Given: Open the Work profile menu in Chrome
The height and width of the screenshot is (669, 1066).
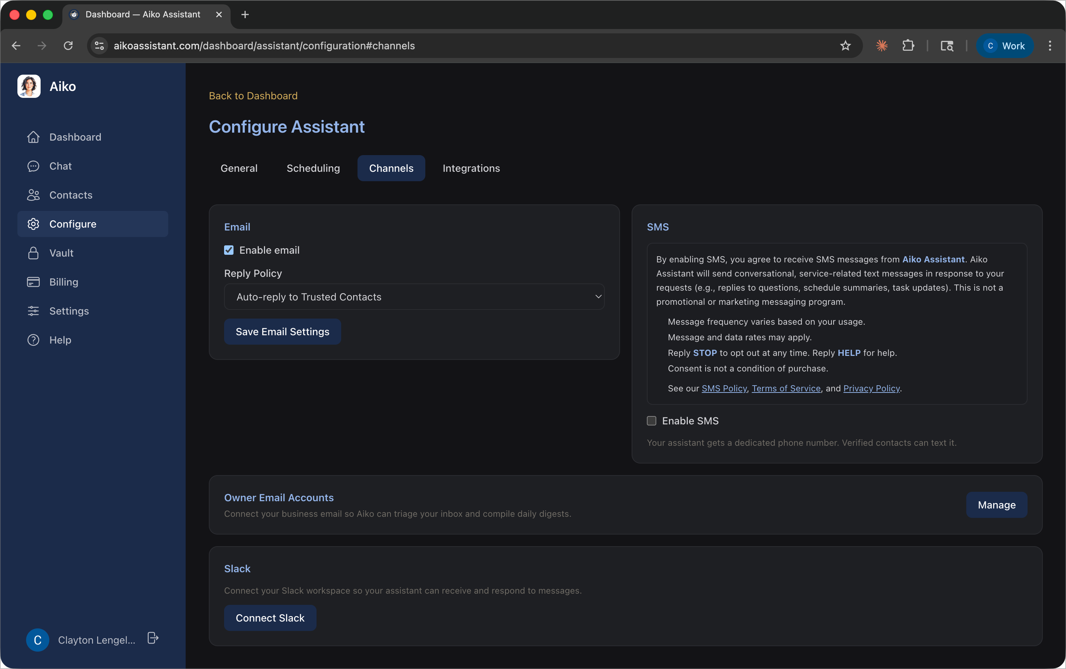Looking at the screenshot, I should coord(1005,46).
